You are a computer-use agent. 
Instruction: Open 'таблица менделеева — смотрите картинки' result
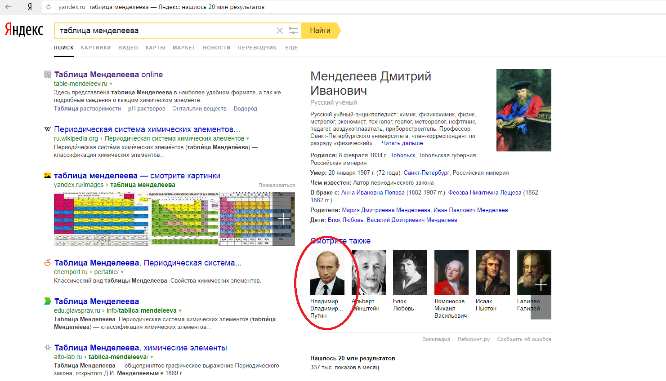click(x=137, y=176)
